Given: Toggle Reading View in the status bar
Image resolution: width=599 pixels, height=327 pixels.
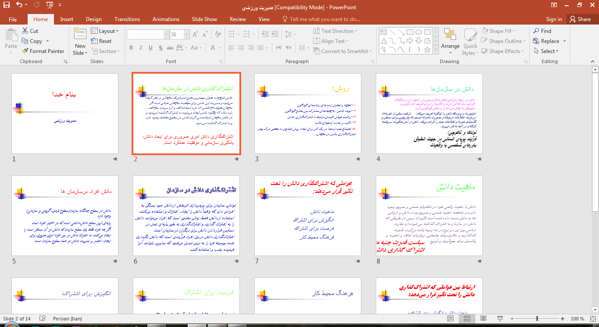Looking at the screenshot, I should [483, 319].
